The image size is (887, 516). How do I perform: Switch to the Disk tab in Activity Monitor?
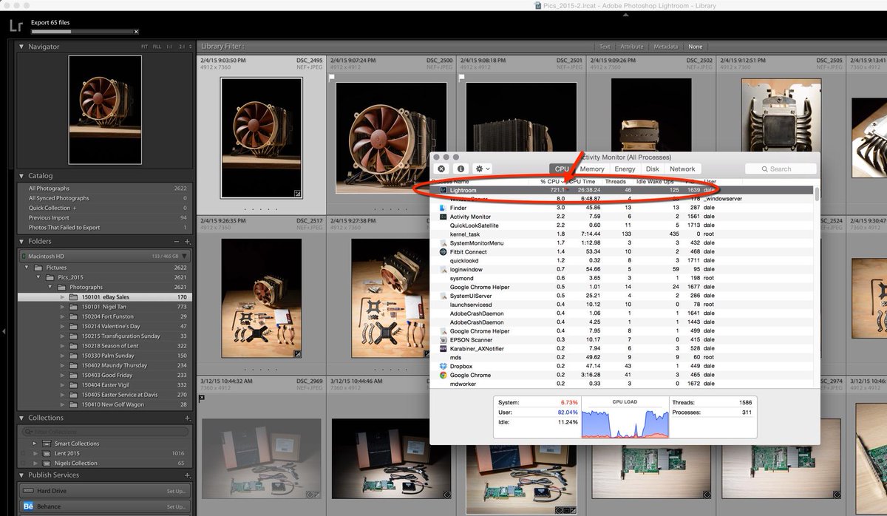click(x=653, y=169)
